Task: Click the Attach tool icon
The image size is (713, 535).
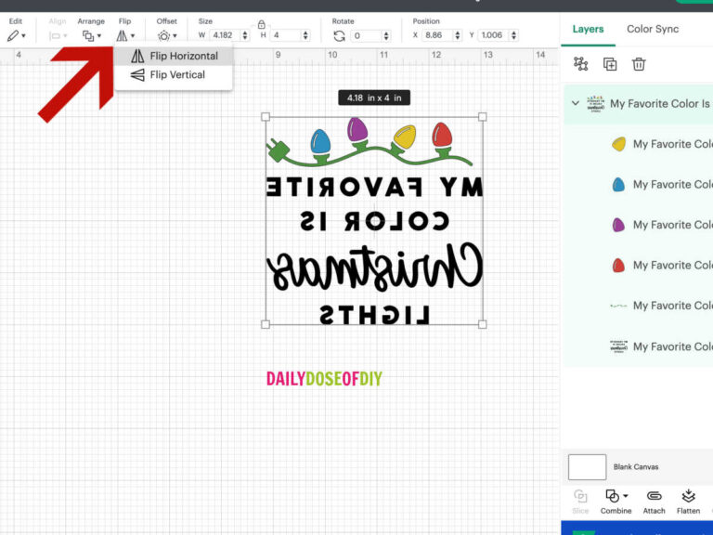Action: coord(654,496)
